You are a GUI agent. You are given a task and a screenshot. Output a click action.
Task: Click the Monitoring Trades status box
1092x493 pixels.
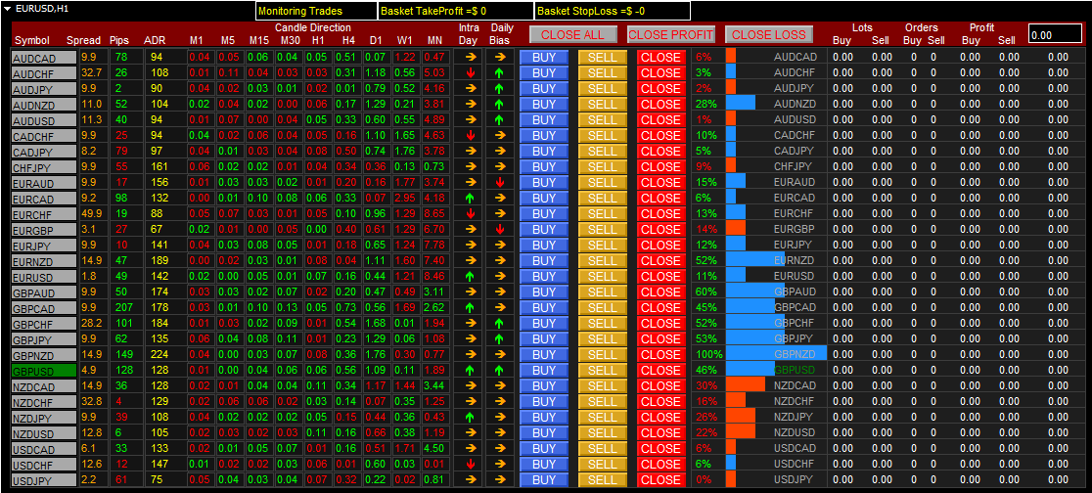click(316, 11)
